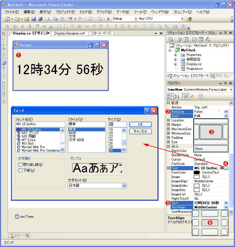The image size is (235, 247).
Task: Switch to Display.Designer.cs* tab
Action: pos(70,33)
